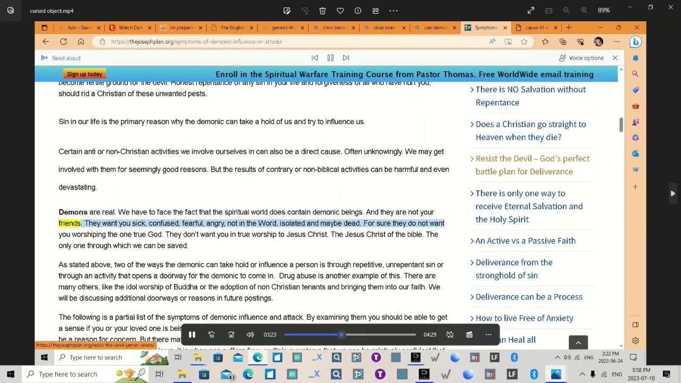Delete the cursed object.mp4 video
Viewport: 681px width, 383px height.
[x=322, y=11]
